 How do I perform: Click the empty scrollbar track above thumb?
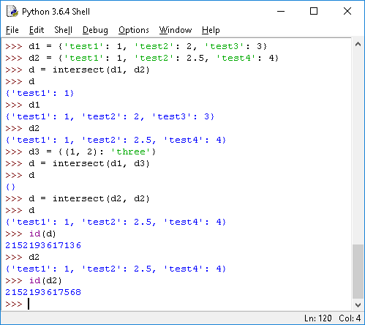[358, 147]
